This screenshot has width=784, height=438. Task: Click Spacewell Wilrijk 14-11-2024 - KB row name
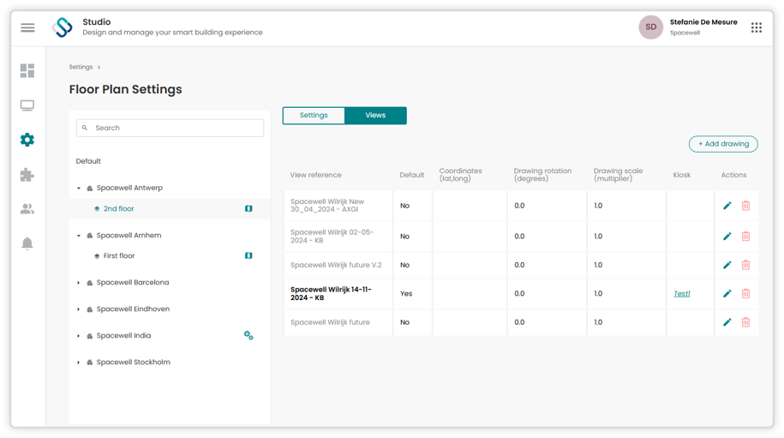click(x=331, y=293)
